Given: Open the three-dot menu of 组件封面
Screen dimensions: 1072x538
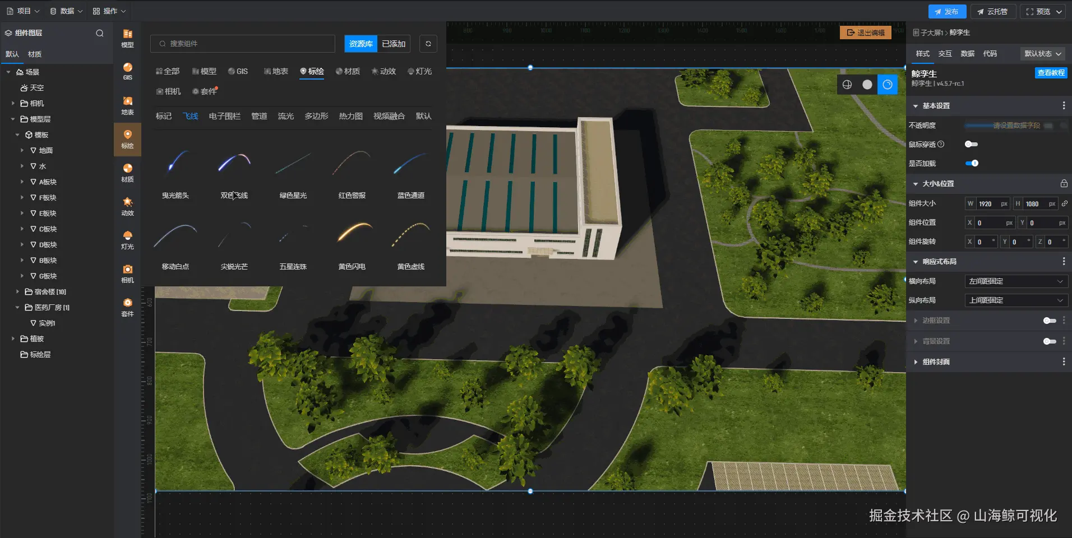Looking at the screenshot, I should (x=1064, y=361).
